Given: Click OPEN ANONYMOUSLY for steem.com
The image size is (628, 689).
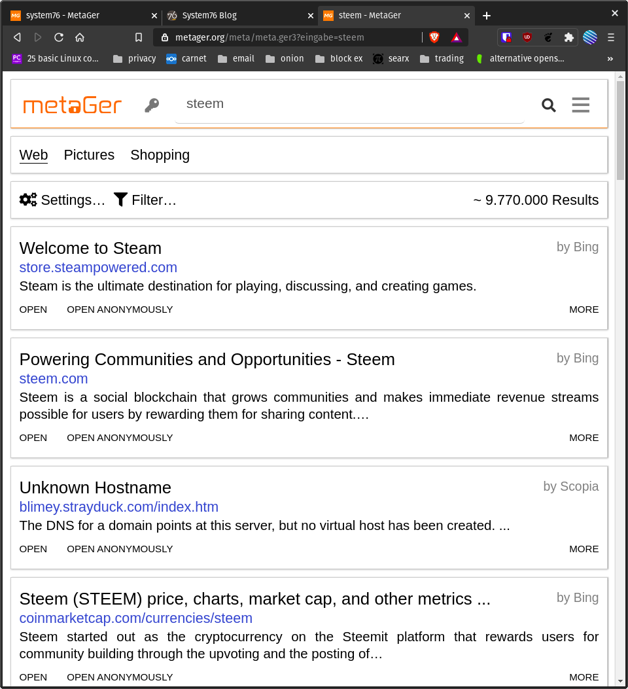Looking at the screenshot, I should click(x=120, y=438).
